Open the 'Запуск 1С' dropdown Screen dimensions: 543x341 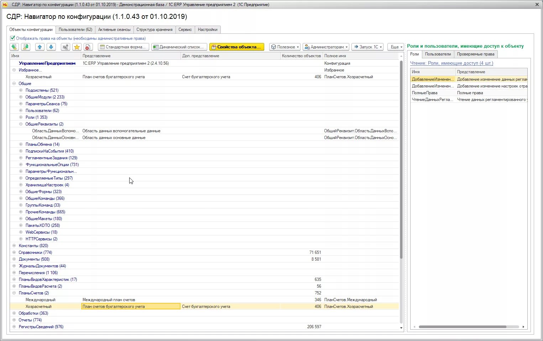point(367,47)
